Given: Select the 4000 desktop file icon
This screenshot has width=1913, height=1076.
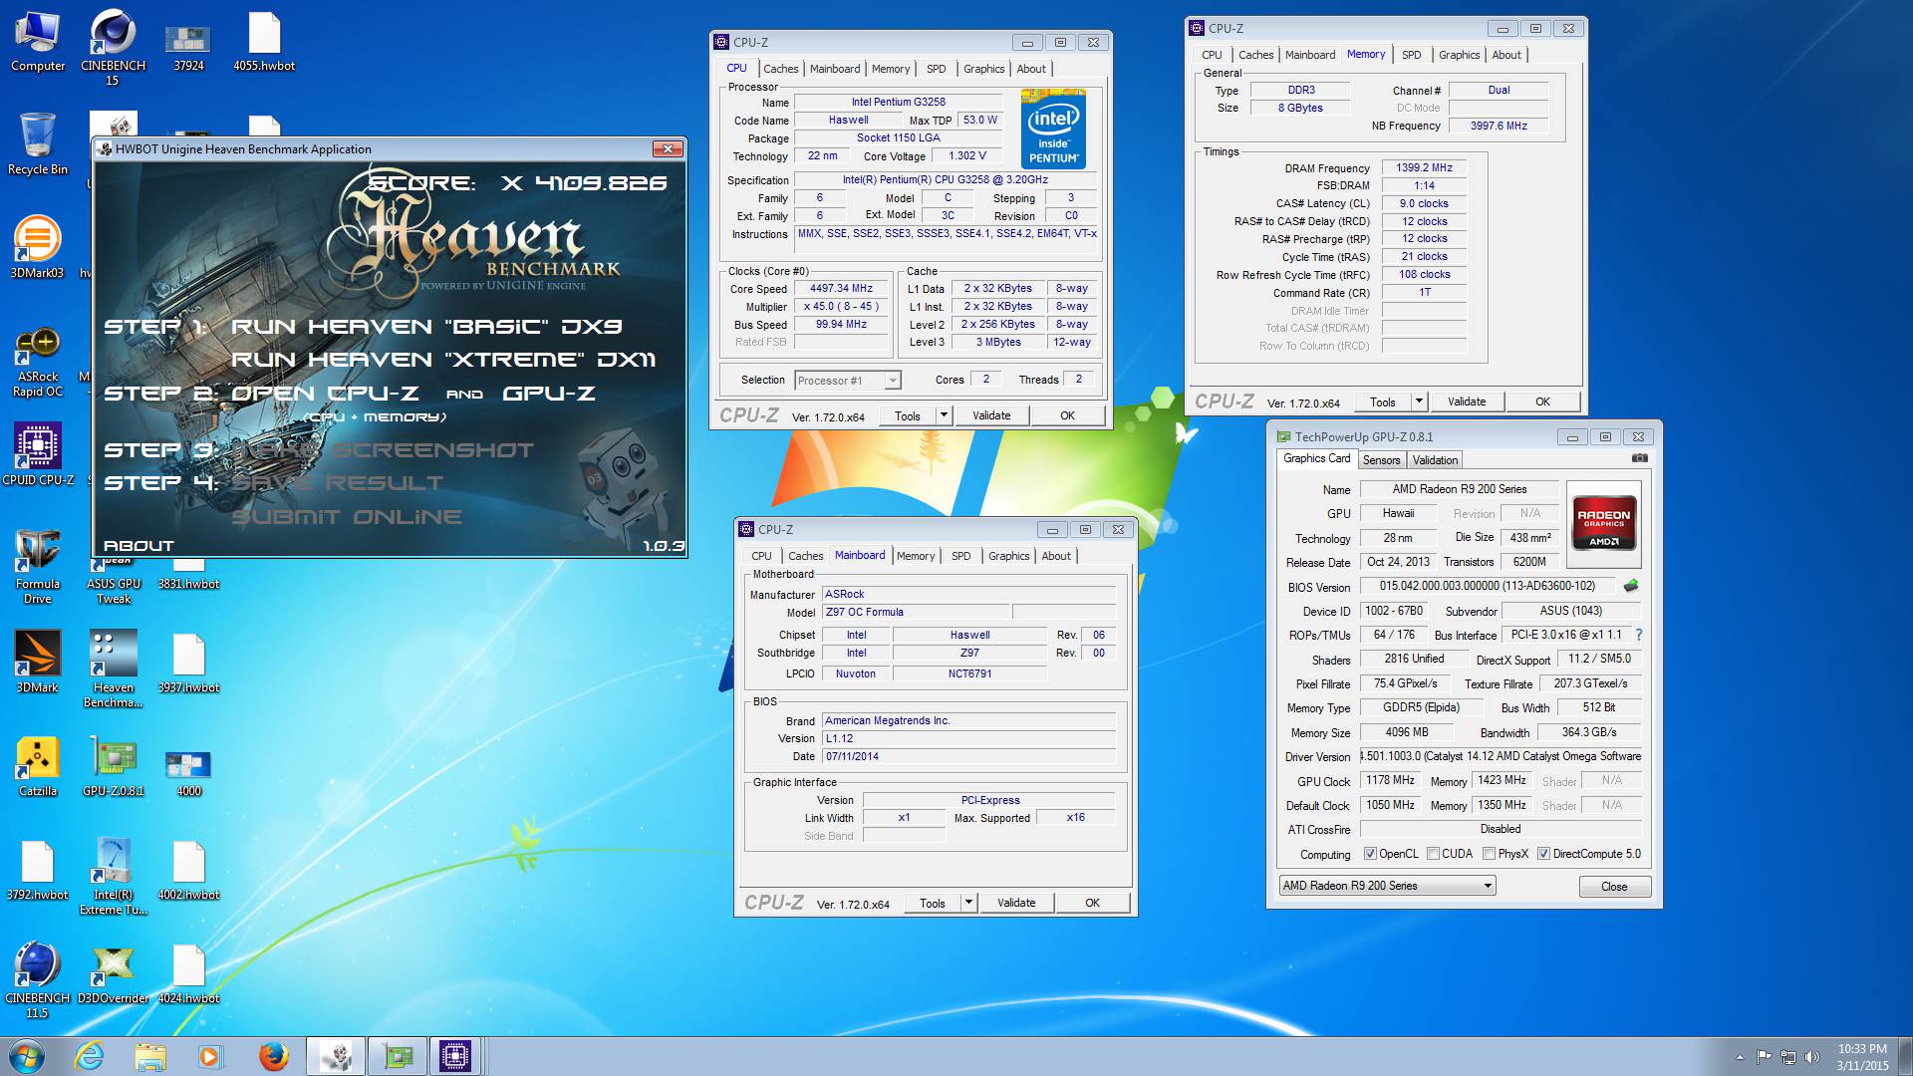Looking at the screenshot, I should point(188,772).
